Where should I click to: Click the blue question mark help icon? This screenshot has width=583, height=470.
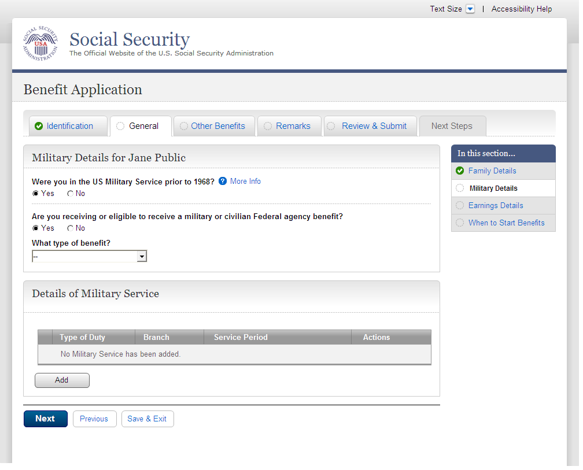(x=223, y=182)
